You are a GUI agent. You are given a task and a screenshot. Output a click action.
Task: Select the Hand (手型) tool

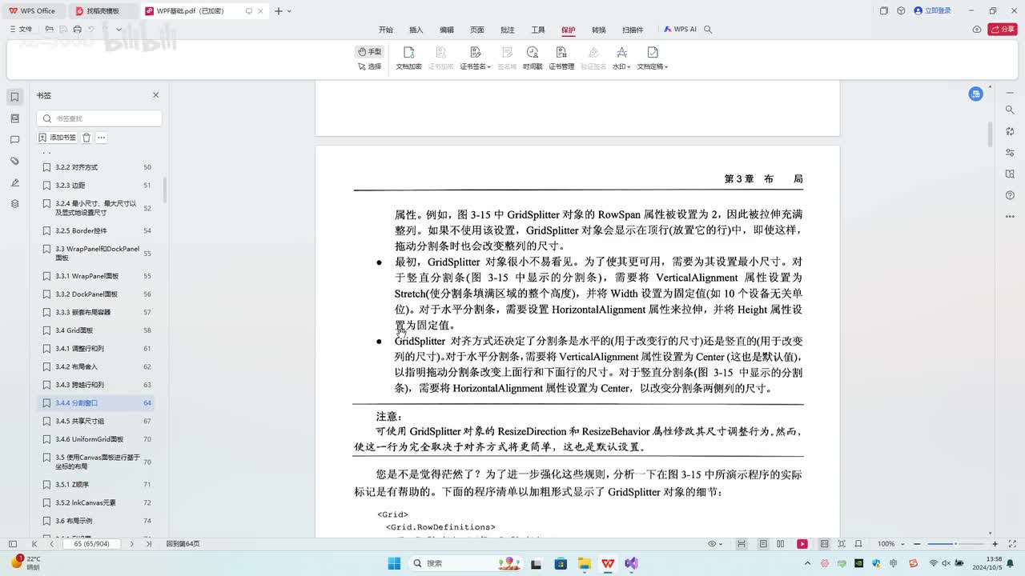369,51
